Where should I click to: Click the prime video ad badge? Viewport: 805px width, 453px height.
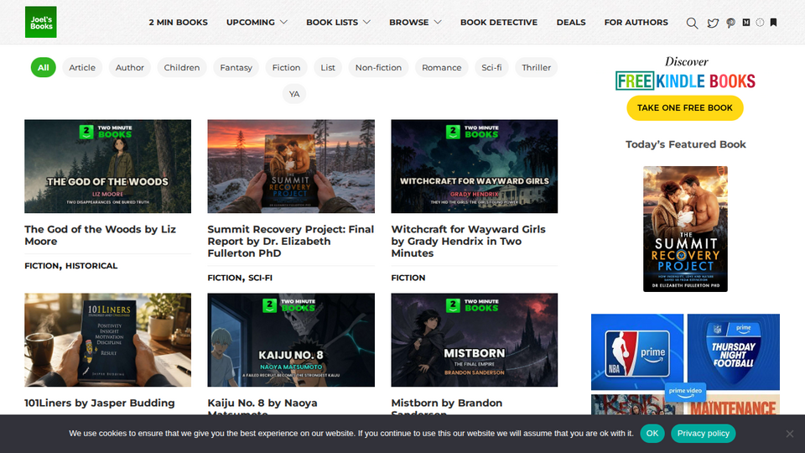(x=685, y=392)
